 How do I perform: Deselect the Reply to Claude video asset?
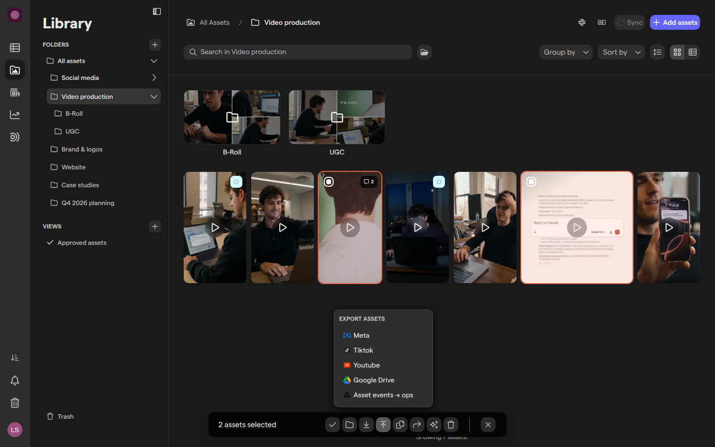coord(531,182)
